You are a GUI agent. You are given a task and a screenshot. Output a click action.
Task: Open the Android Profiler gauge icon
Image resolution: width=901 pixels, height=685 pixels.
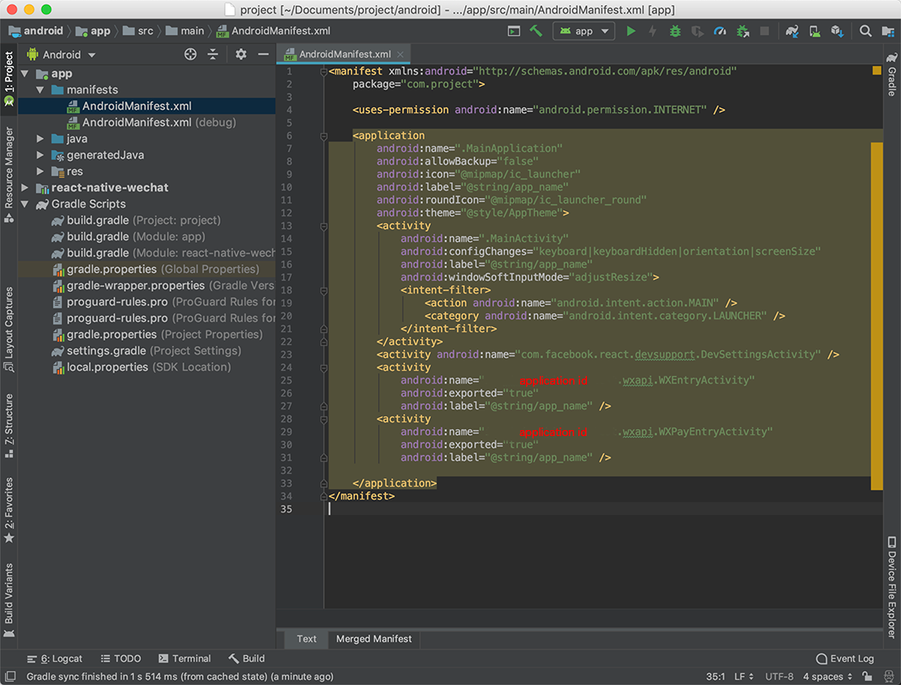720,31
